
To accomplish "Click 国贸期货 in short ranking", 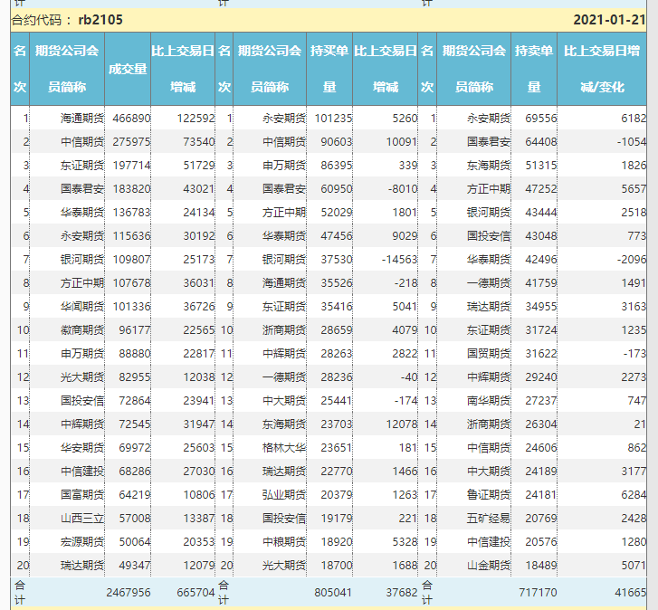I will 489,354.
